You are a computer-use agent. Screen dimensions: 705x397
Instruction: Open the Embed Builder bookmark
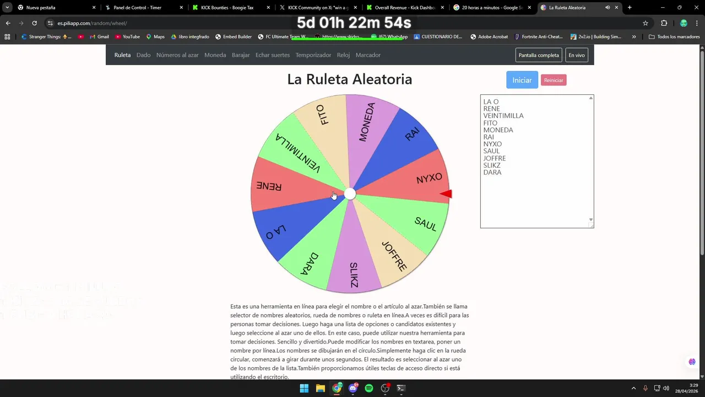click(x=234, y=37)
